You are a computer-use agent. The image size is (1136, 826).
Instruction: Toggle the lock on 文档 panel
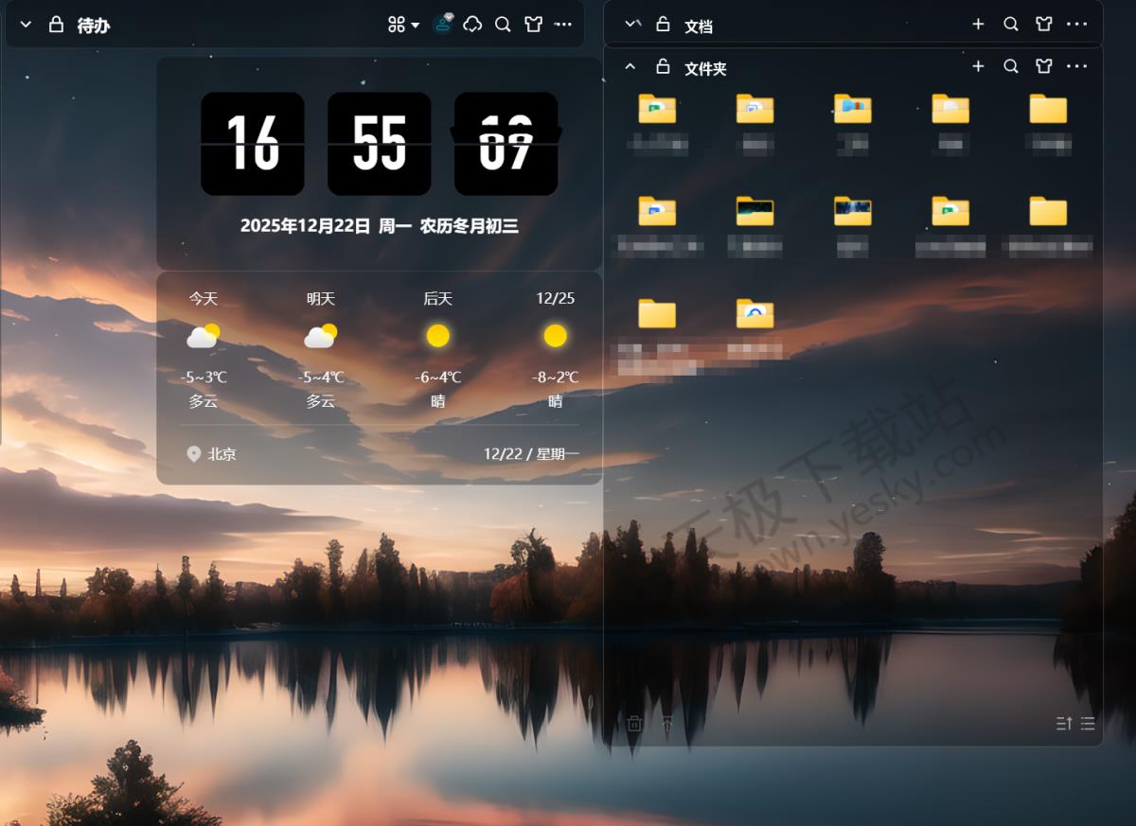click(663, 25)
